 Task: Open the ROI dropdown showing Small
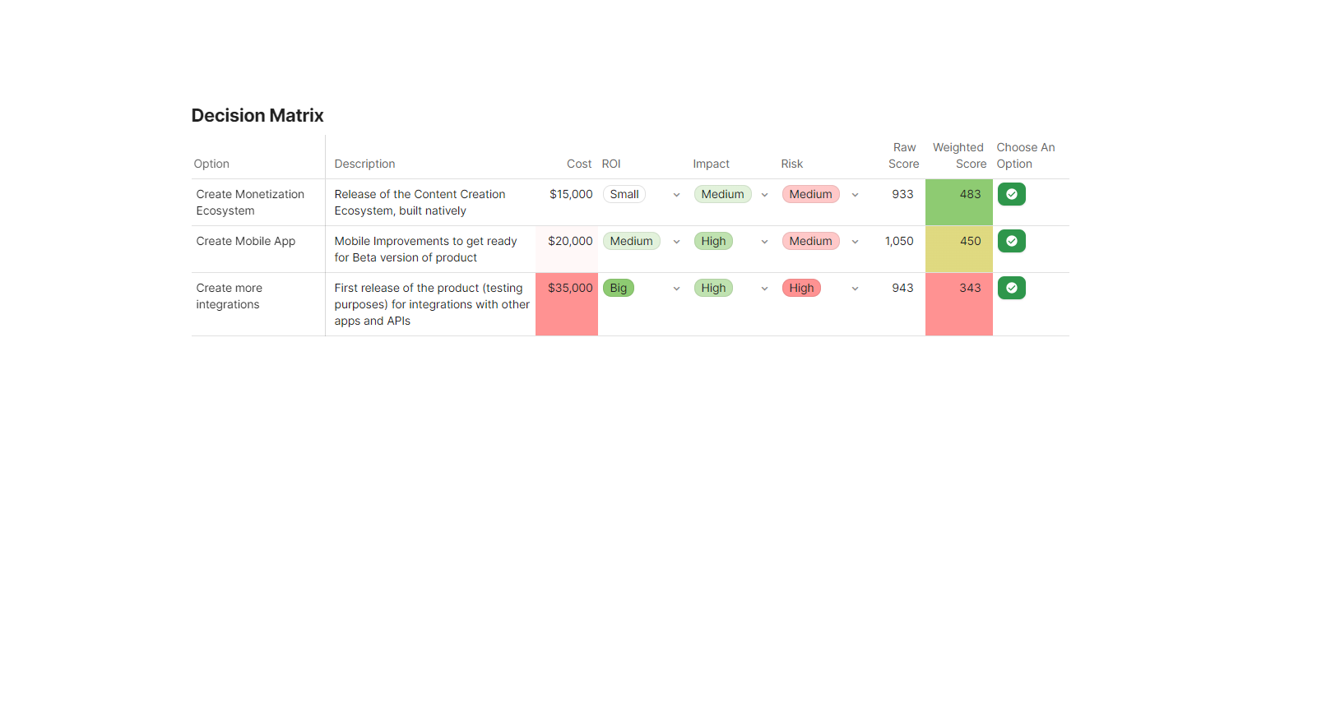pos(676,195)
